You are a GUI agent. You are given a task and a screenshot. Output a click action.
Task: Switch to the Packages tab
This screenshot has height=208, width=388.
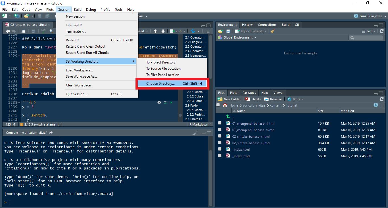[x=249, y=93]
